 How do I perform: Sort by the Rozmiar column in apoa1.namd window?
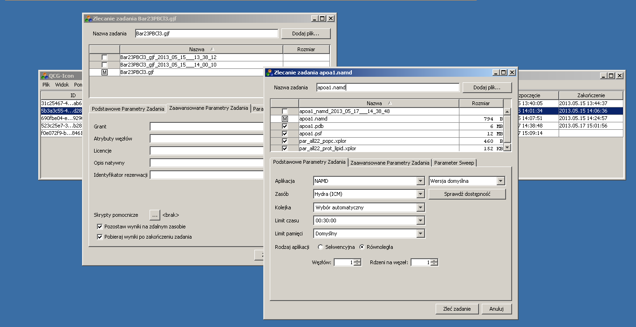pos(481,103)
